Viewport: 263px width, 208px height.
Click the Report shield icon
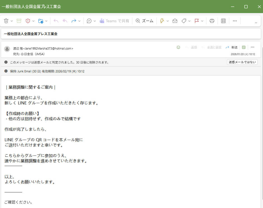pyautogui.click(x=28, y=21)
